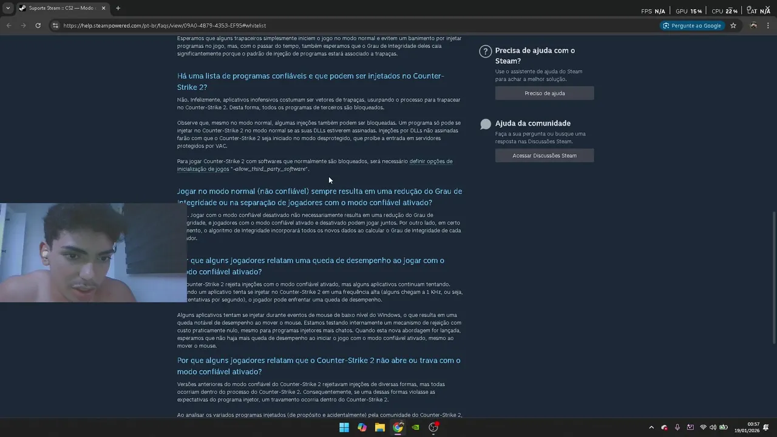This screenshot has width=777, height=437.
Task: Click the Preciso de ajuda button
Action: click(x=545, y=93)
